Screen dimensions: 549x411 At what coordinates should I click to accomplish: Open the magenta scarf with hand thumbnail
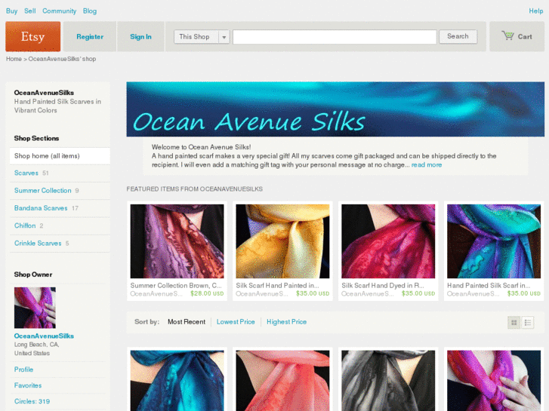tap(494, 381)
